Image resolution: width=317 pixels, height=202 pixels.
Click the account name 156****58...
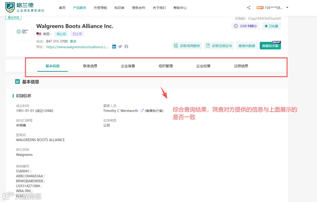pyautogui.click(x=274, y=8)
